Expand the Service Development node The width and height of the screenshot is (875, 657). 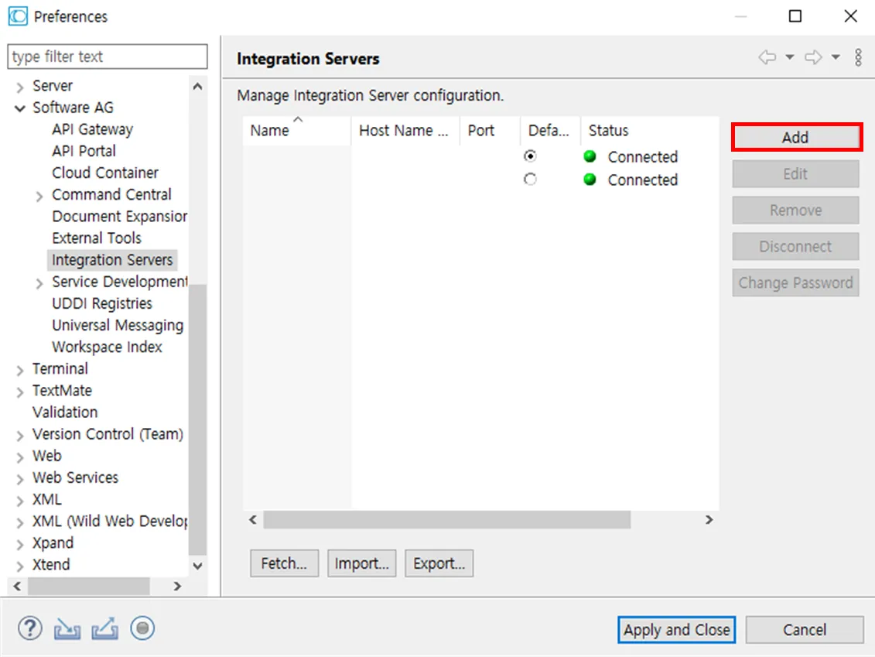coord(39,283)
